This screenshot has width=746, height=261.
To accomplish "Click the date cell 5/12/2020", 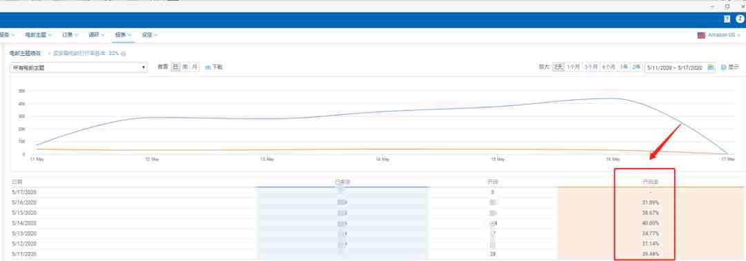I will tap(24, 244).
